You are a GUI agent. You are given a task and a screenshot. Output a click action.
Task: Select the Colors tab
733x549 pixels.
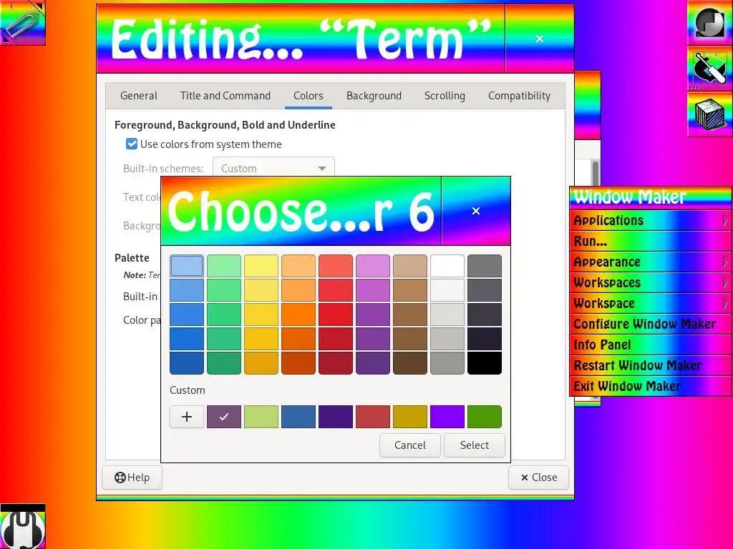point(308,96)
